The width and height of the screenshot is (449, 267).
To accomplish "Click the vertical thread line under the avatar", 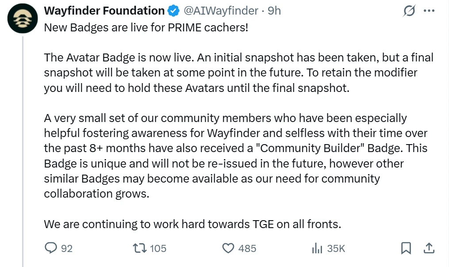I will click(x=22, y=133).
